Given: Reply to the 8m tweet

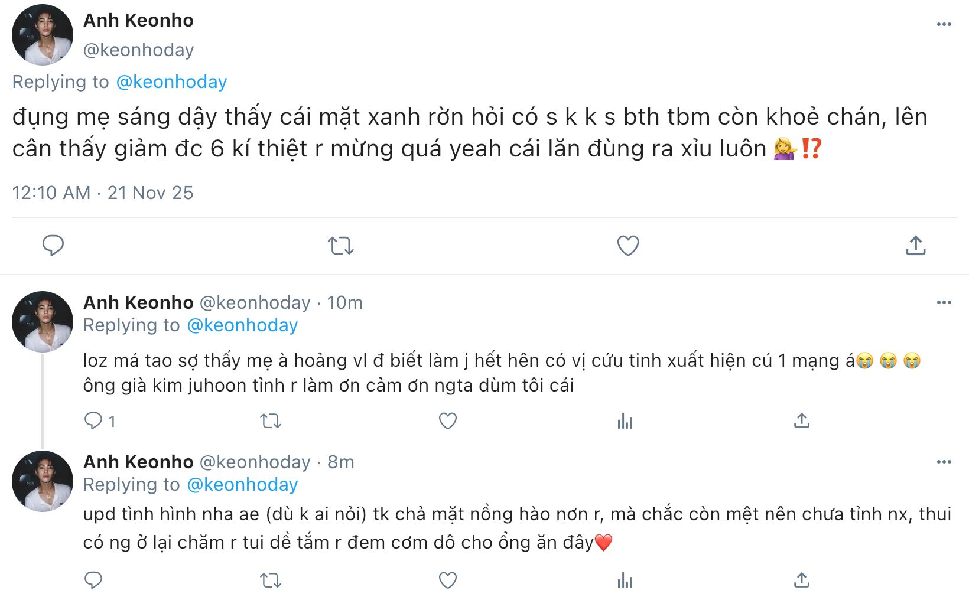Looking at the screenshot, I should click(93, 580).
